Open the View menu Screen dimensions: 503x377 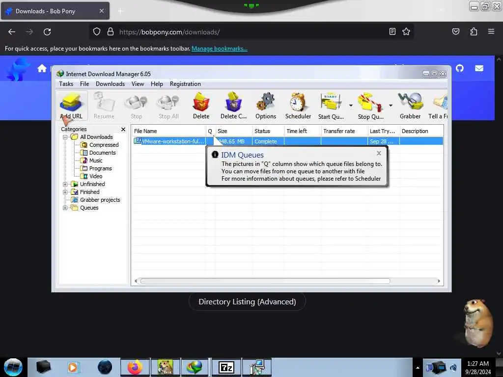click(138, 83)
